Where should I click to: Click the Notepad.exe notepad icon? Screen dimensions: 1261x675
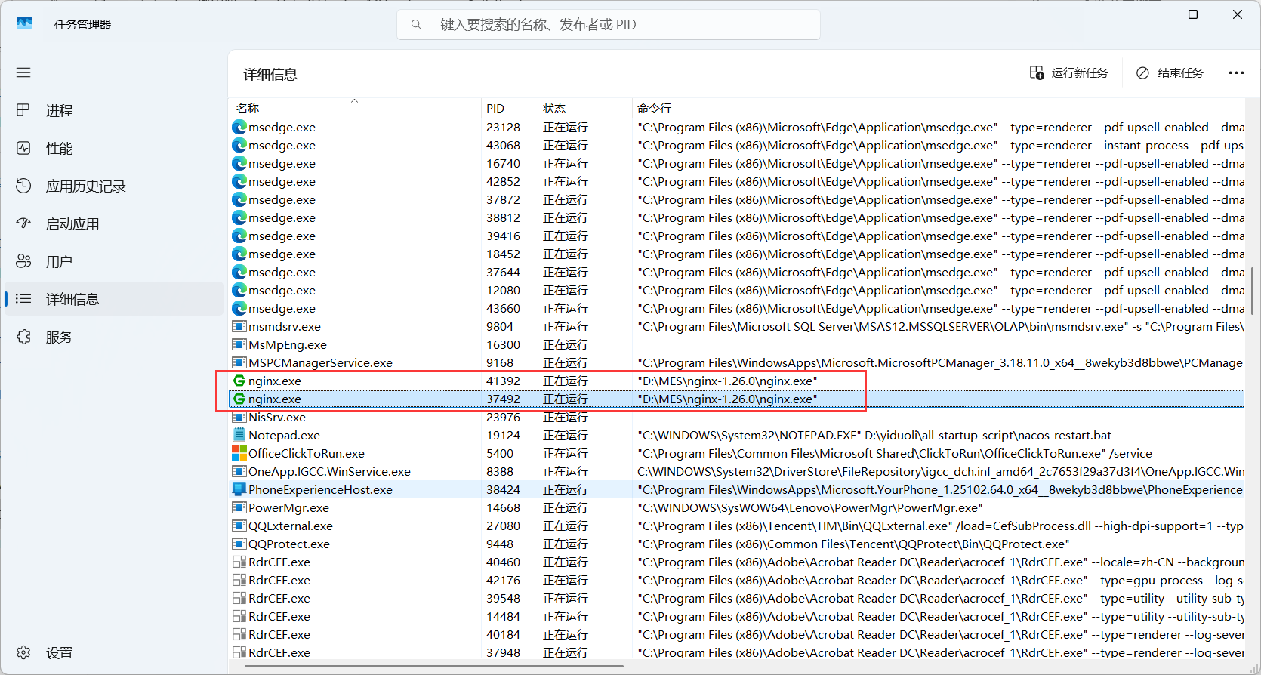coord(239,435)
